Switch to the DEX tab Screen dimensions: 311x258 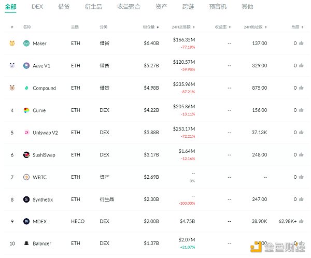tap(37, 7)
